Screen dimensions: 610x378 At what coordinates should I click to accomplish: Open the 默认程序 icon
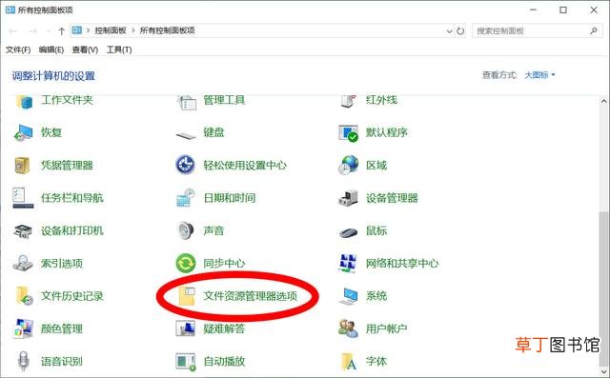348,133
